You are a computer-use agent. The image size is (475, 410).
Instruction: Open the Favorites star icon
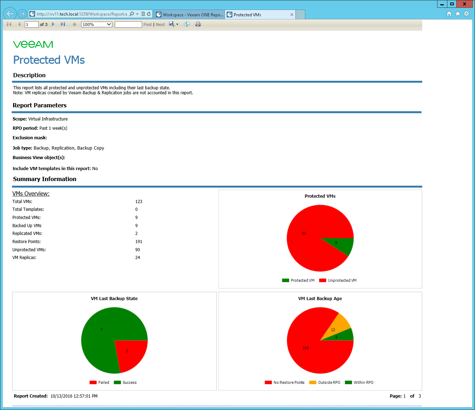pos(458,14)
